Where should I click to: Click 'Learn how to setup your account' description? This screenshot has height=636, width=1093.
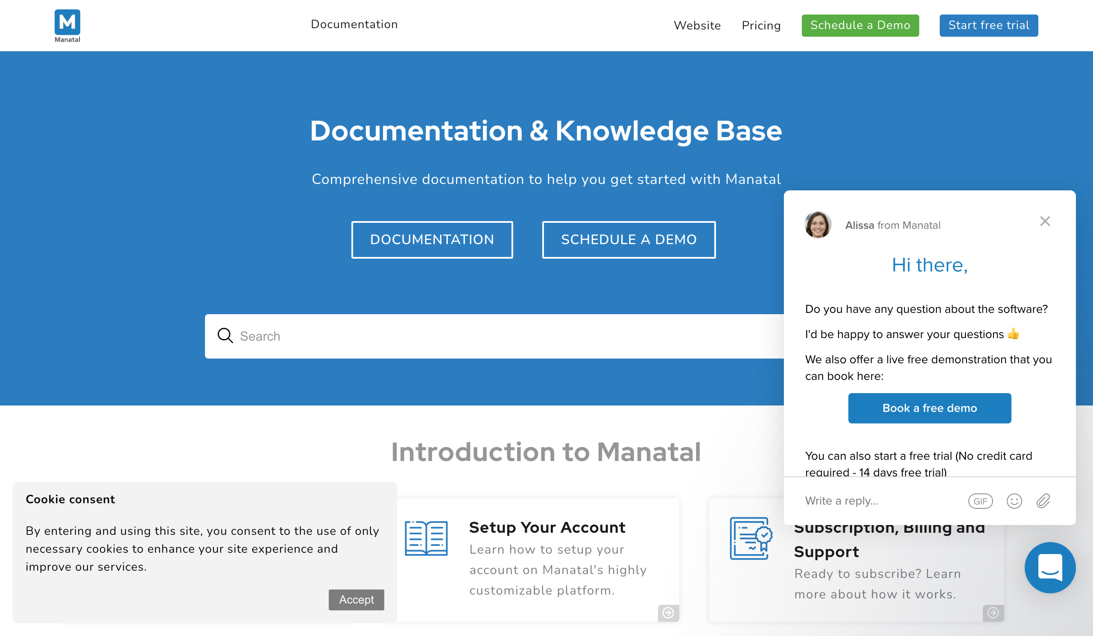tap(558, 570)
